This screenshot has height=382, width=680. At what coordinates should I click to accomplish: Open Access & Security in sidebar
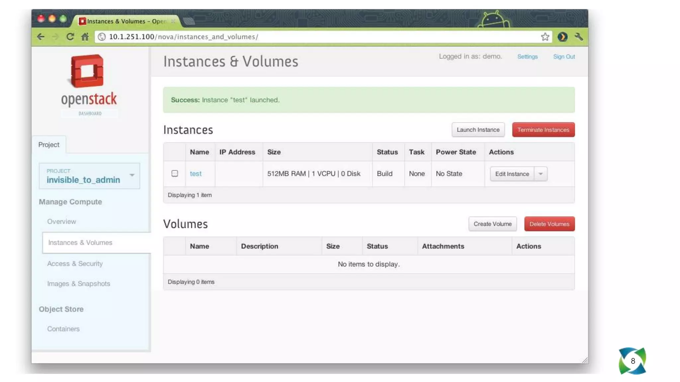pyautogui.click(x=75, y=264)
